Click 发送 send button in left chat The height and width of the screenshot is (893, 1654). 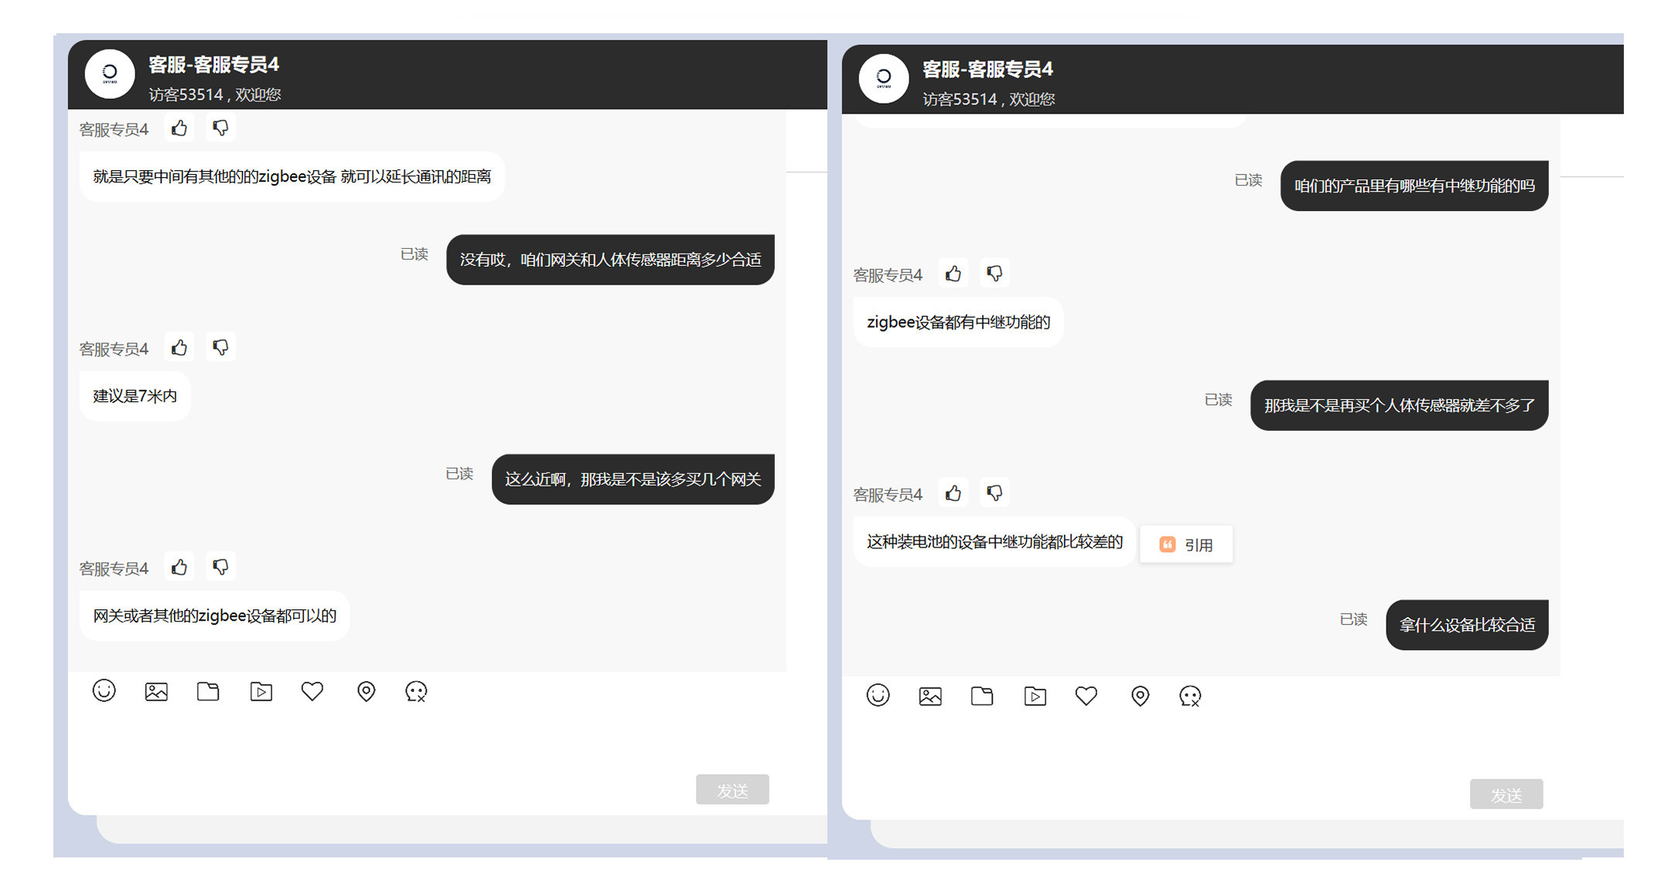[732, 789]
